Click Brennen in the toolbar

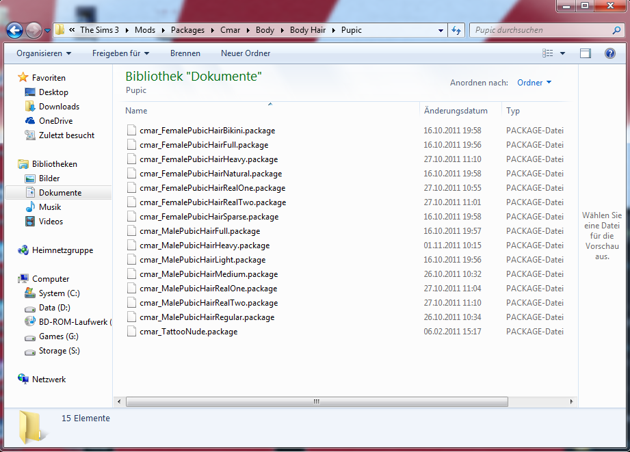[185, 53]
